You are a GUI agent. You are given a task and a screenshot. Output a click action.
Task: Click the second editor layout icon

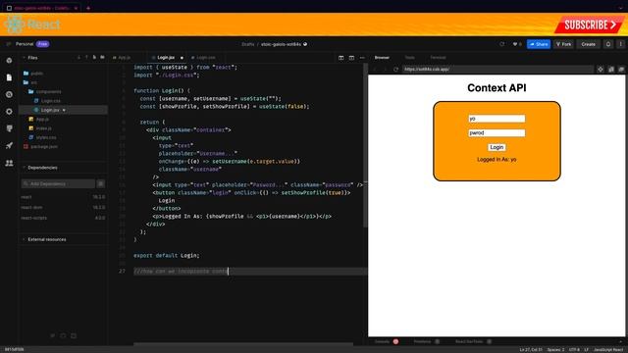pos(351,58)
